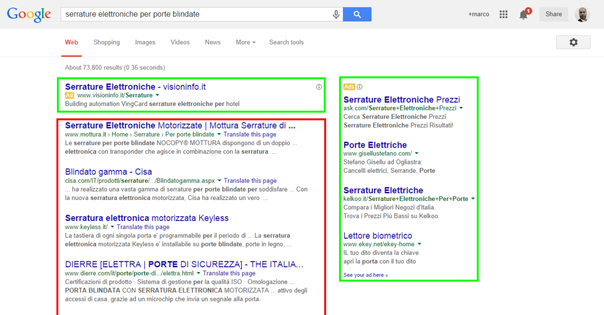
Task: Switch to the News tab
Action: coord(212,43)
